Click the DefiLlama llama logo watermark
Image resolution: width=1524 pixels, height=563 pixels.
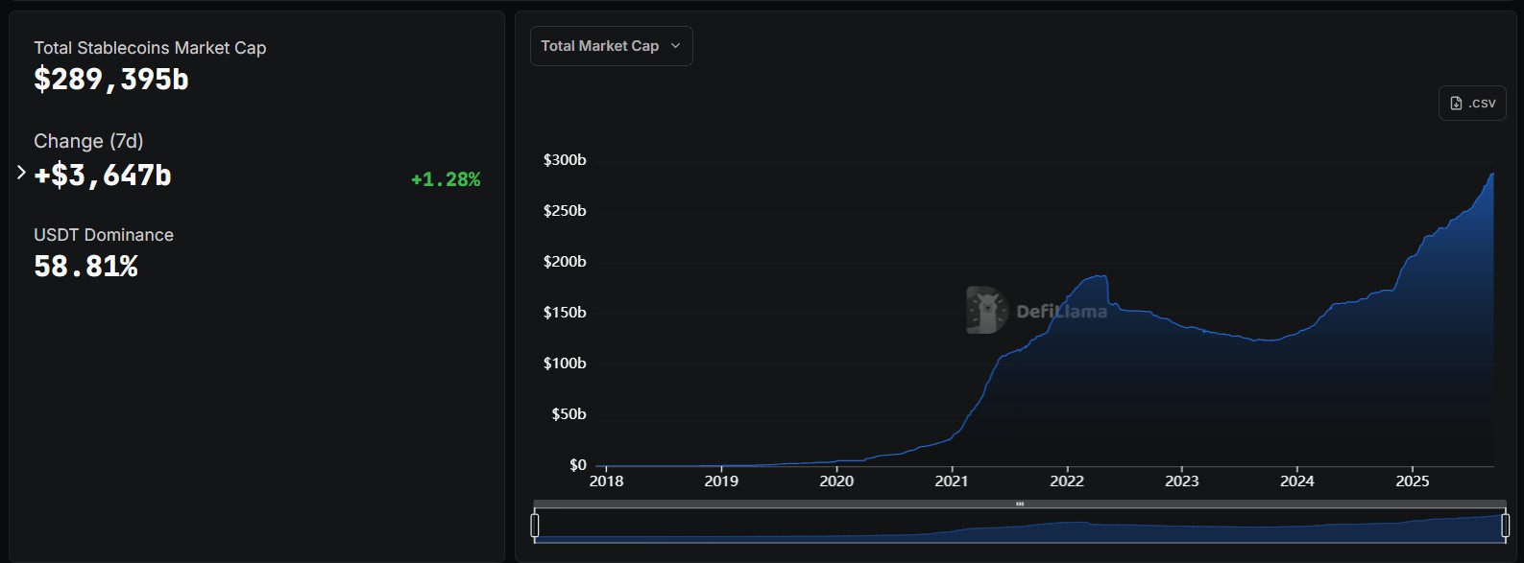[x=986, y=310]
